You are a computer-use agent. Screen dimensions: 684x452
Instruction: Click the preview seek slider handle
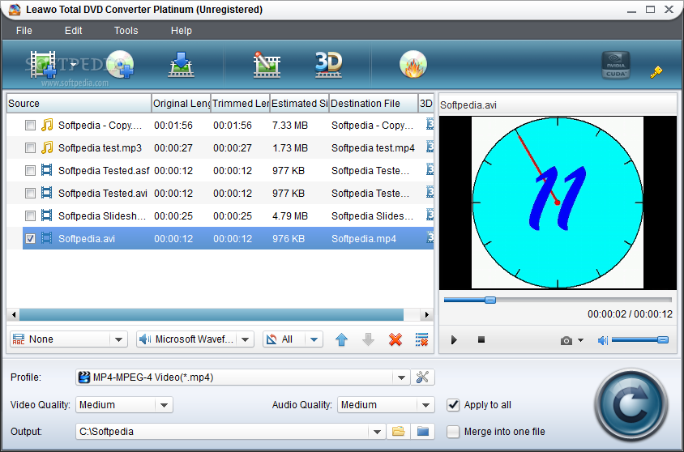(x=490, y=300)
